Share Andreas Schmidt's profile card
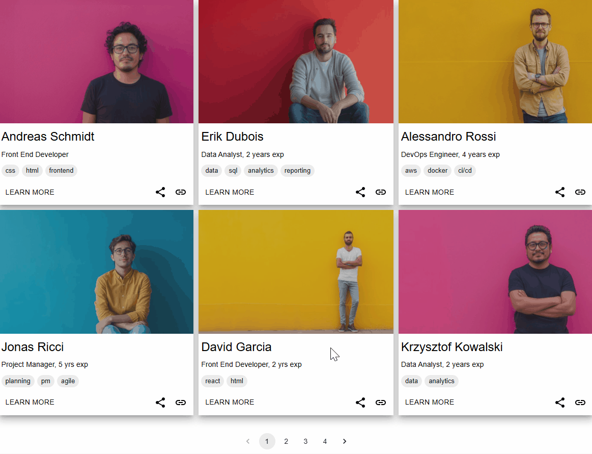592x454 pixels. (x=160, y=192)
